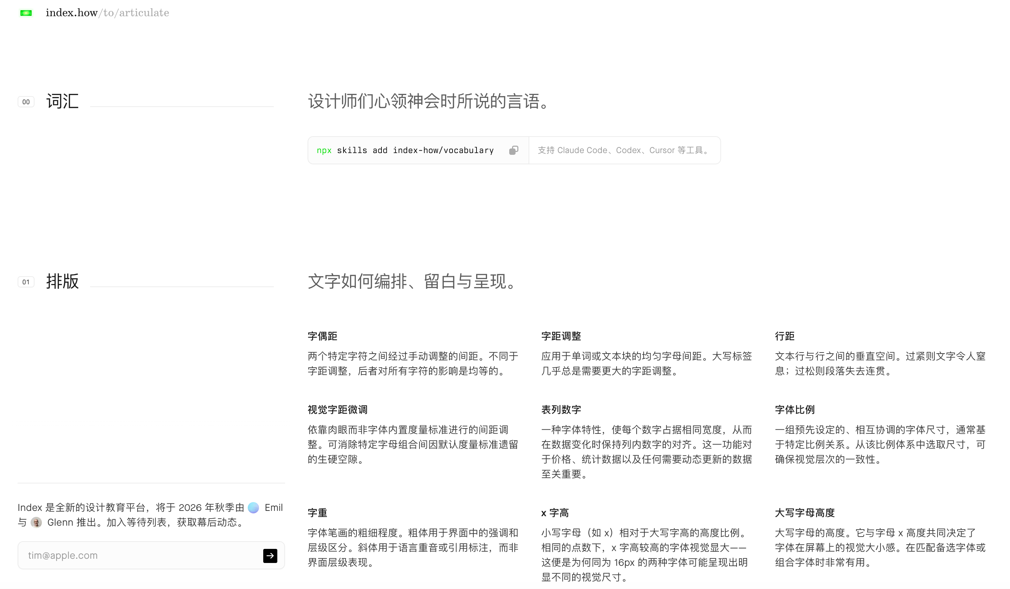Jump to the 00 词汇 section

pos(62,101)
